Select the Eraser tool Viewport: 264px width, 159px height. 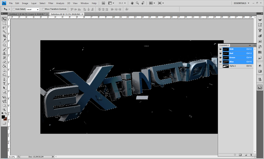[4, 62]
